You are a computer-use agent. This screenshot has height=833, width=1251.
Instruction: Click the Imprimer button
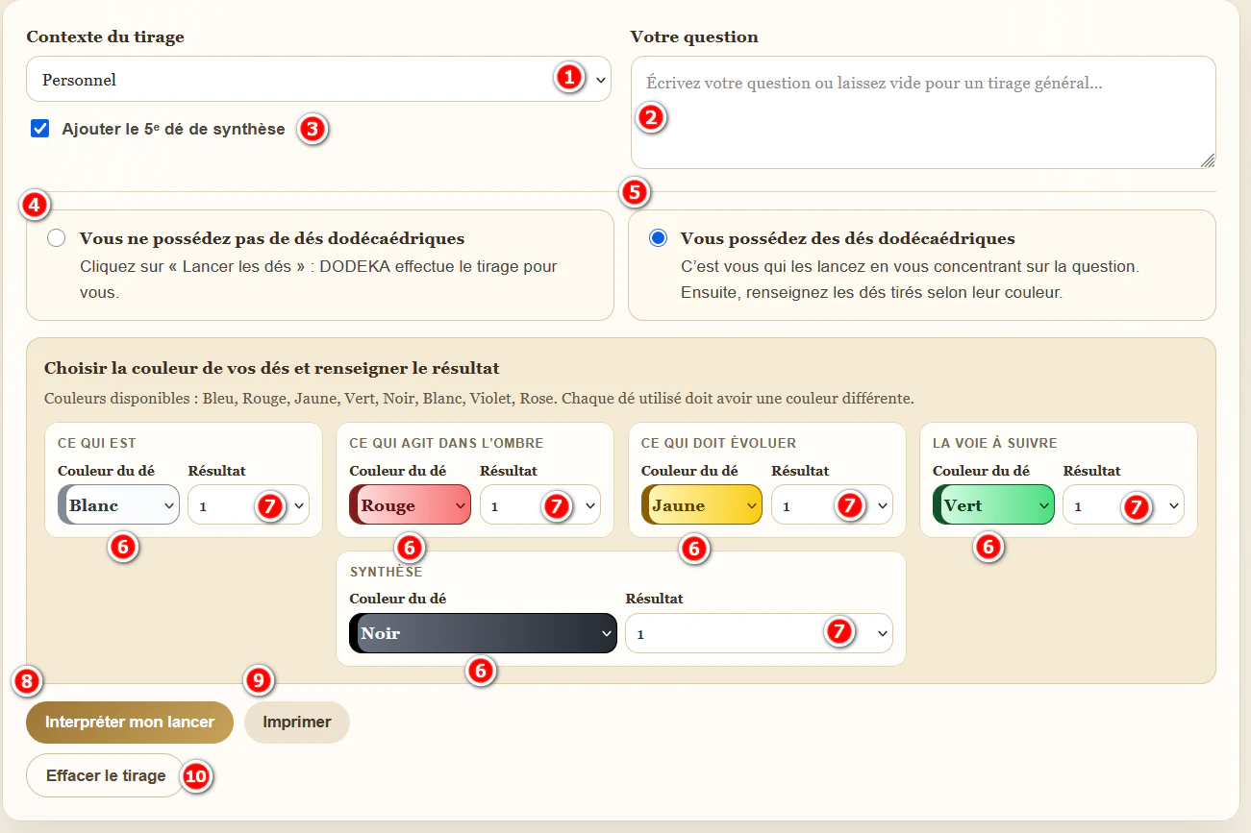pos(297,723)
